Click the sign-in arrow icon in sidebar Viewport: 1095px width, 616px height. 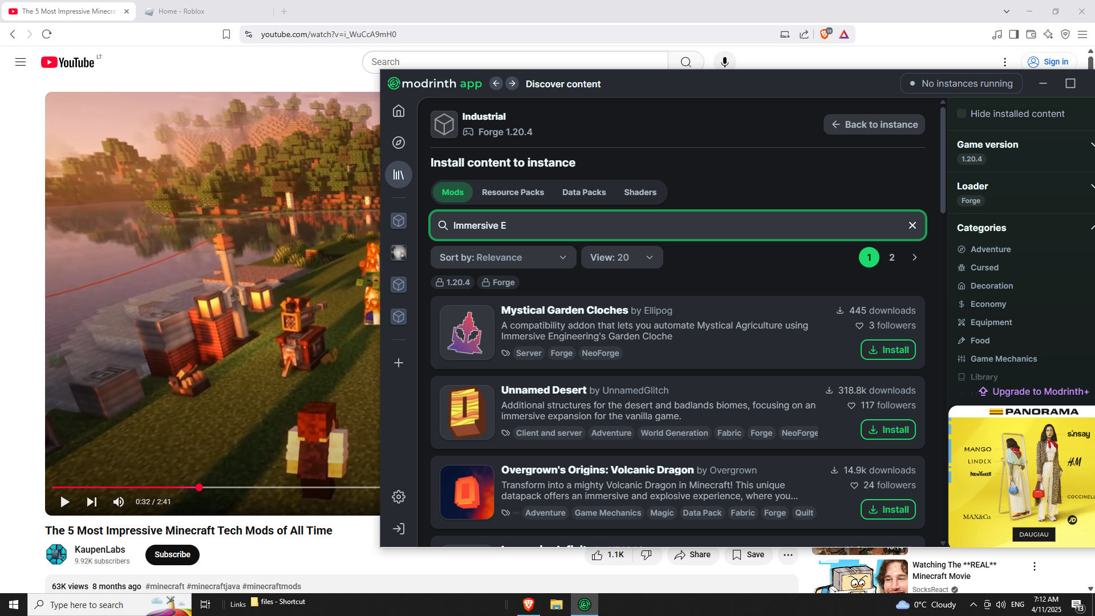pyautogui.click(x=399, y=529)
